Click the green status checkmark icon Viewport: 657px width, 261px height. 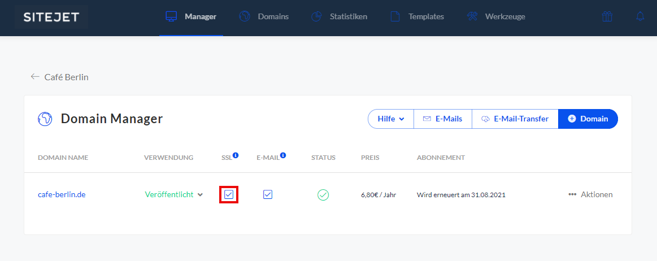(323, 195)
